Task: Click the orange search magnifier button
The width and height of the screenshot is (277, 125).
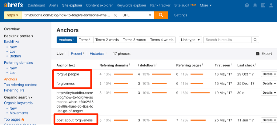Action: [x=161, y=15]
